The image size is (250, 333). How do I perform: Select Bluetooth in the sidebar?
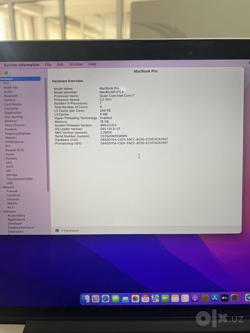[11, 96]
